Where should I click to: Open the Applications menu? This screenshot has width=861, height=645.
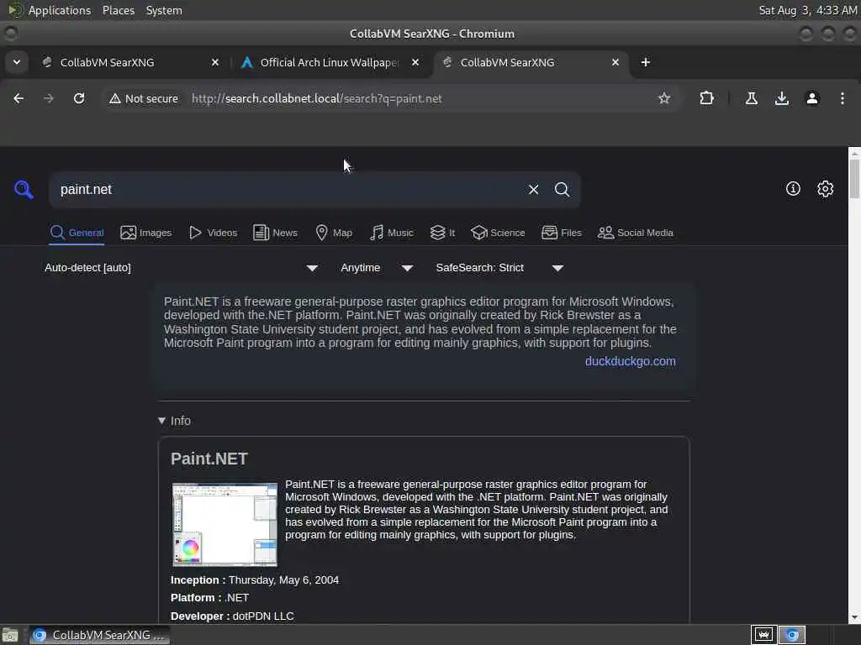pyautogui.click(x=60, y=10)
